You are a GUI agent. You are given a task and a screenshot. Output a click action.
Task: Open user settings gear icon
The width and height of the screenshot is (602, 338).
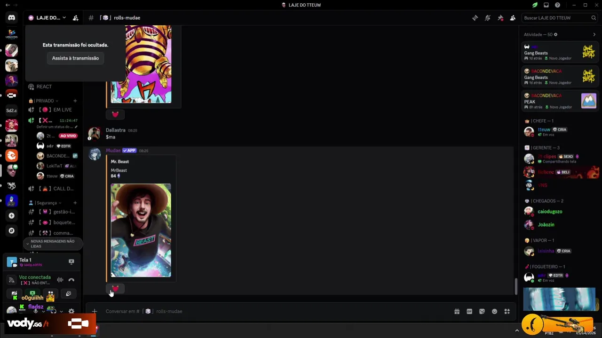[71, 311]
